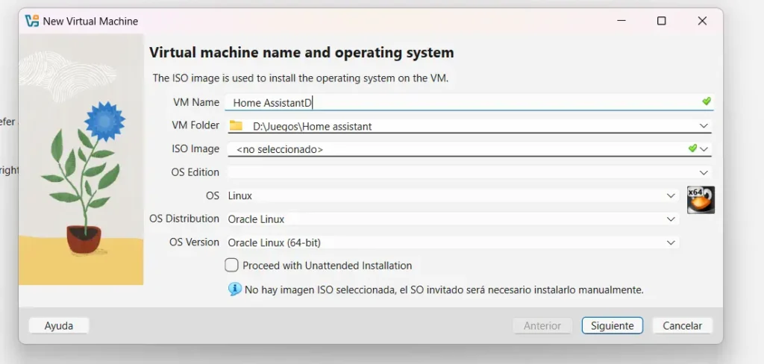Click the Siguiente button
The height and width of the screenshot is (364, 764).
612,325
